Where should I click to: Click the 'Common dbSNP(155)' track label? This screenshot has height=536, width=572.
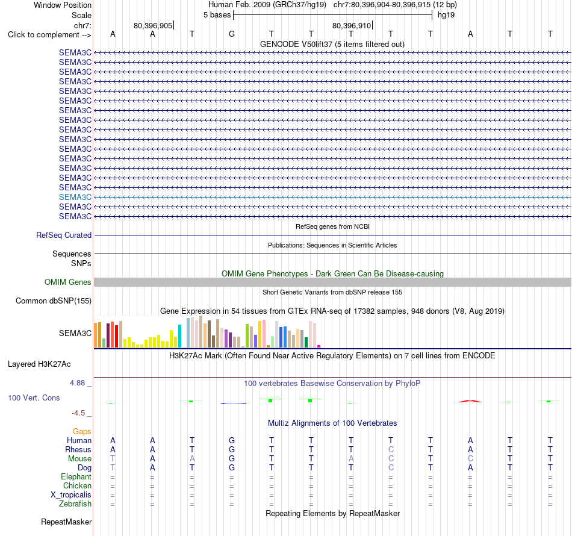pyautogui.click(x=53, y=301)
